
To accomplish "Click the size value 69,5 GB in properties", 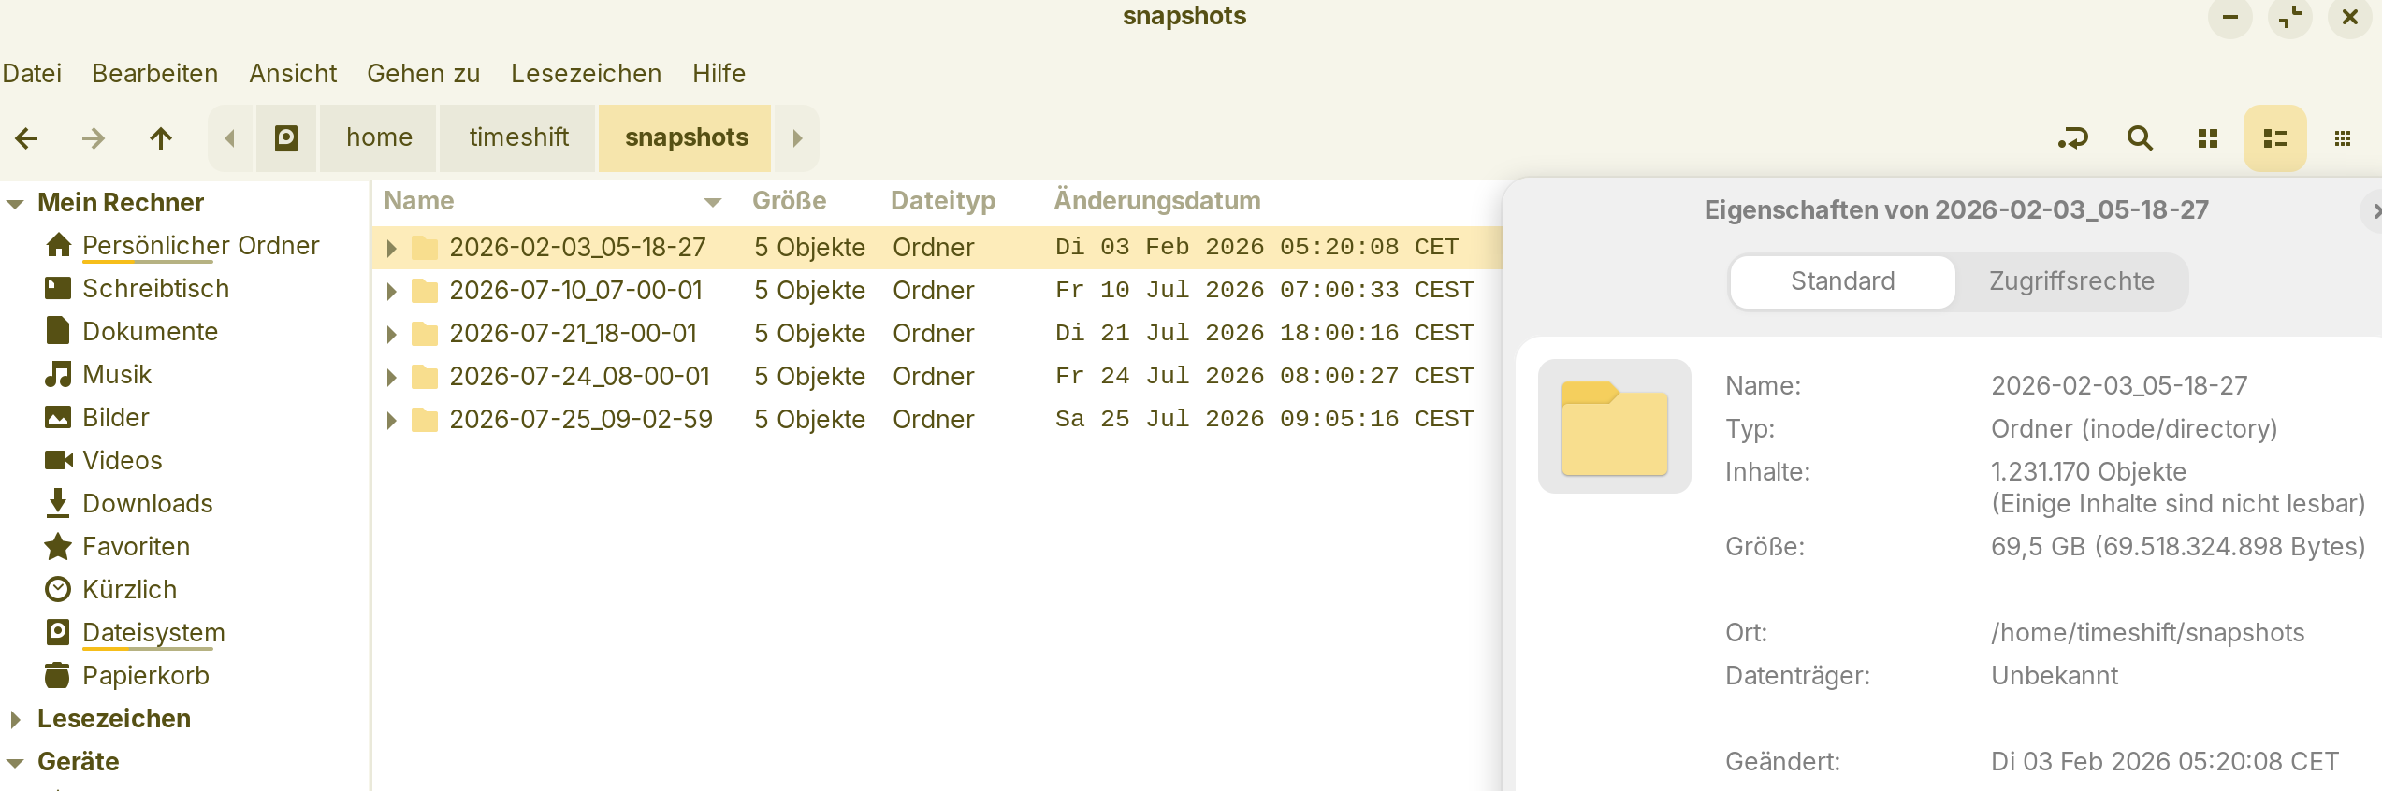I will 2177,547.
